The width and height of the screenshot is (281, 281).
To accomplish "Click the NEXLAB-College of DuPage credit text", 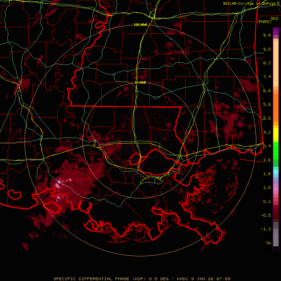I will (252, 3).
